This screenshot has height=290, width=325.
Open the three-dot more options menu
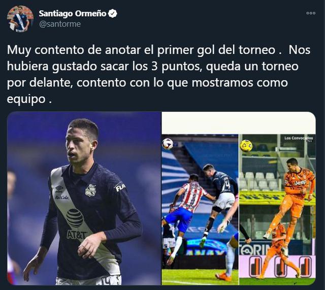(311, 13)
